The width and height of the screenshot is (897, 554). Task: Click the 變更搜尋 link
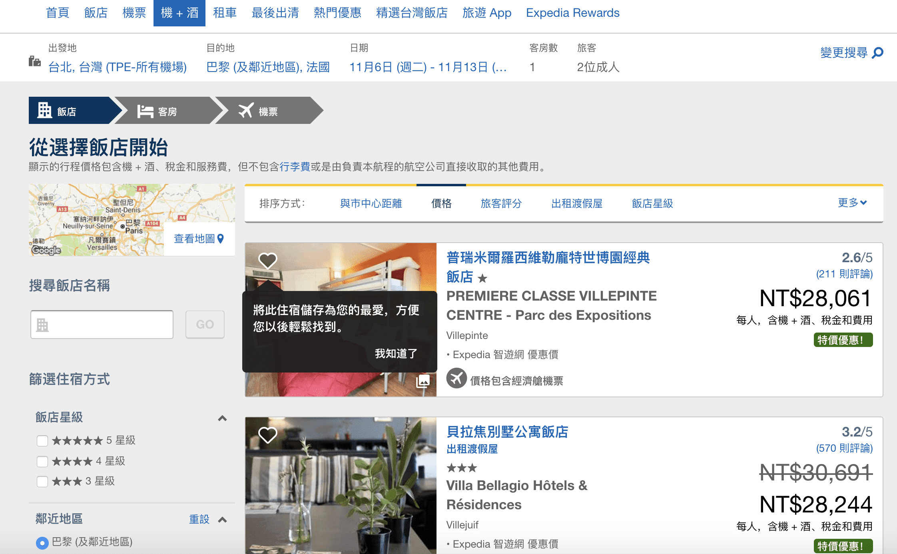(844, 53)
